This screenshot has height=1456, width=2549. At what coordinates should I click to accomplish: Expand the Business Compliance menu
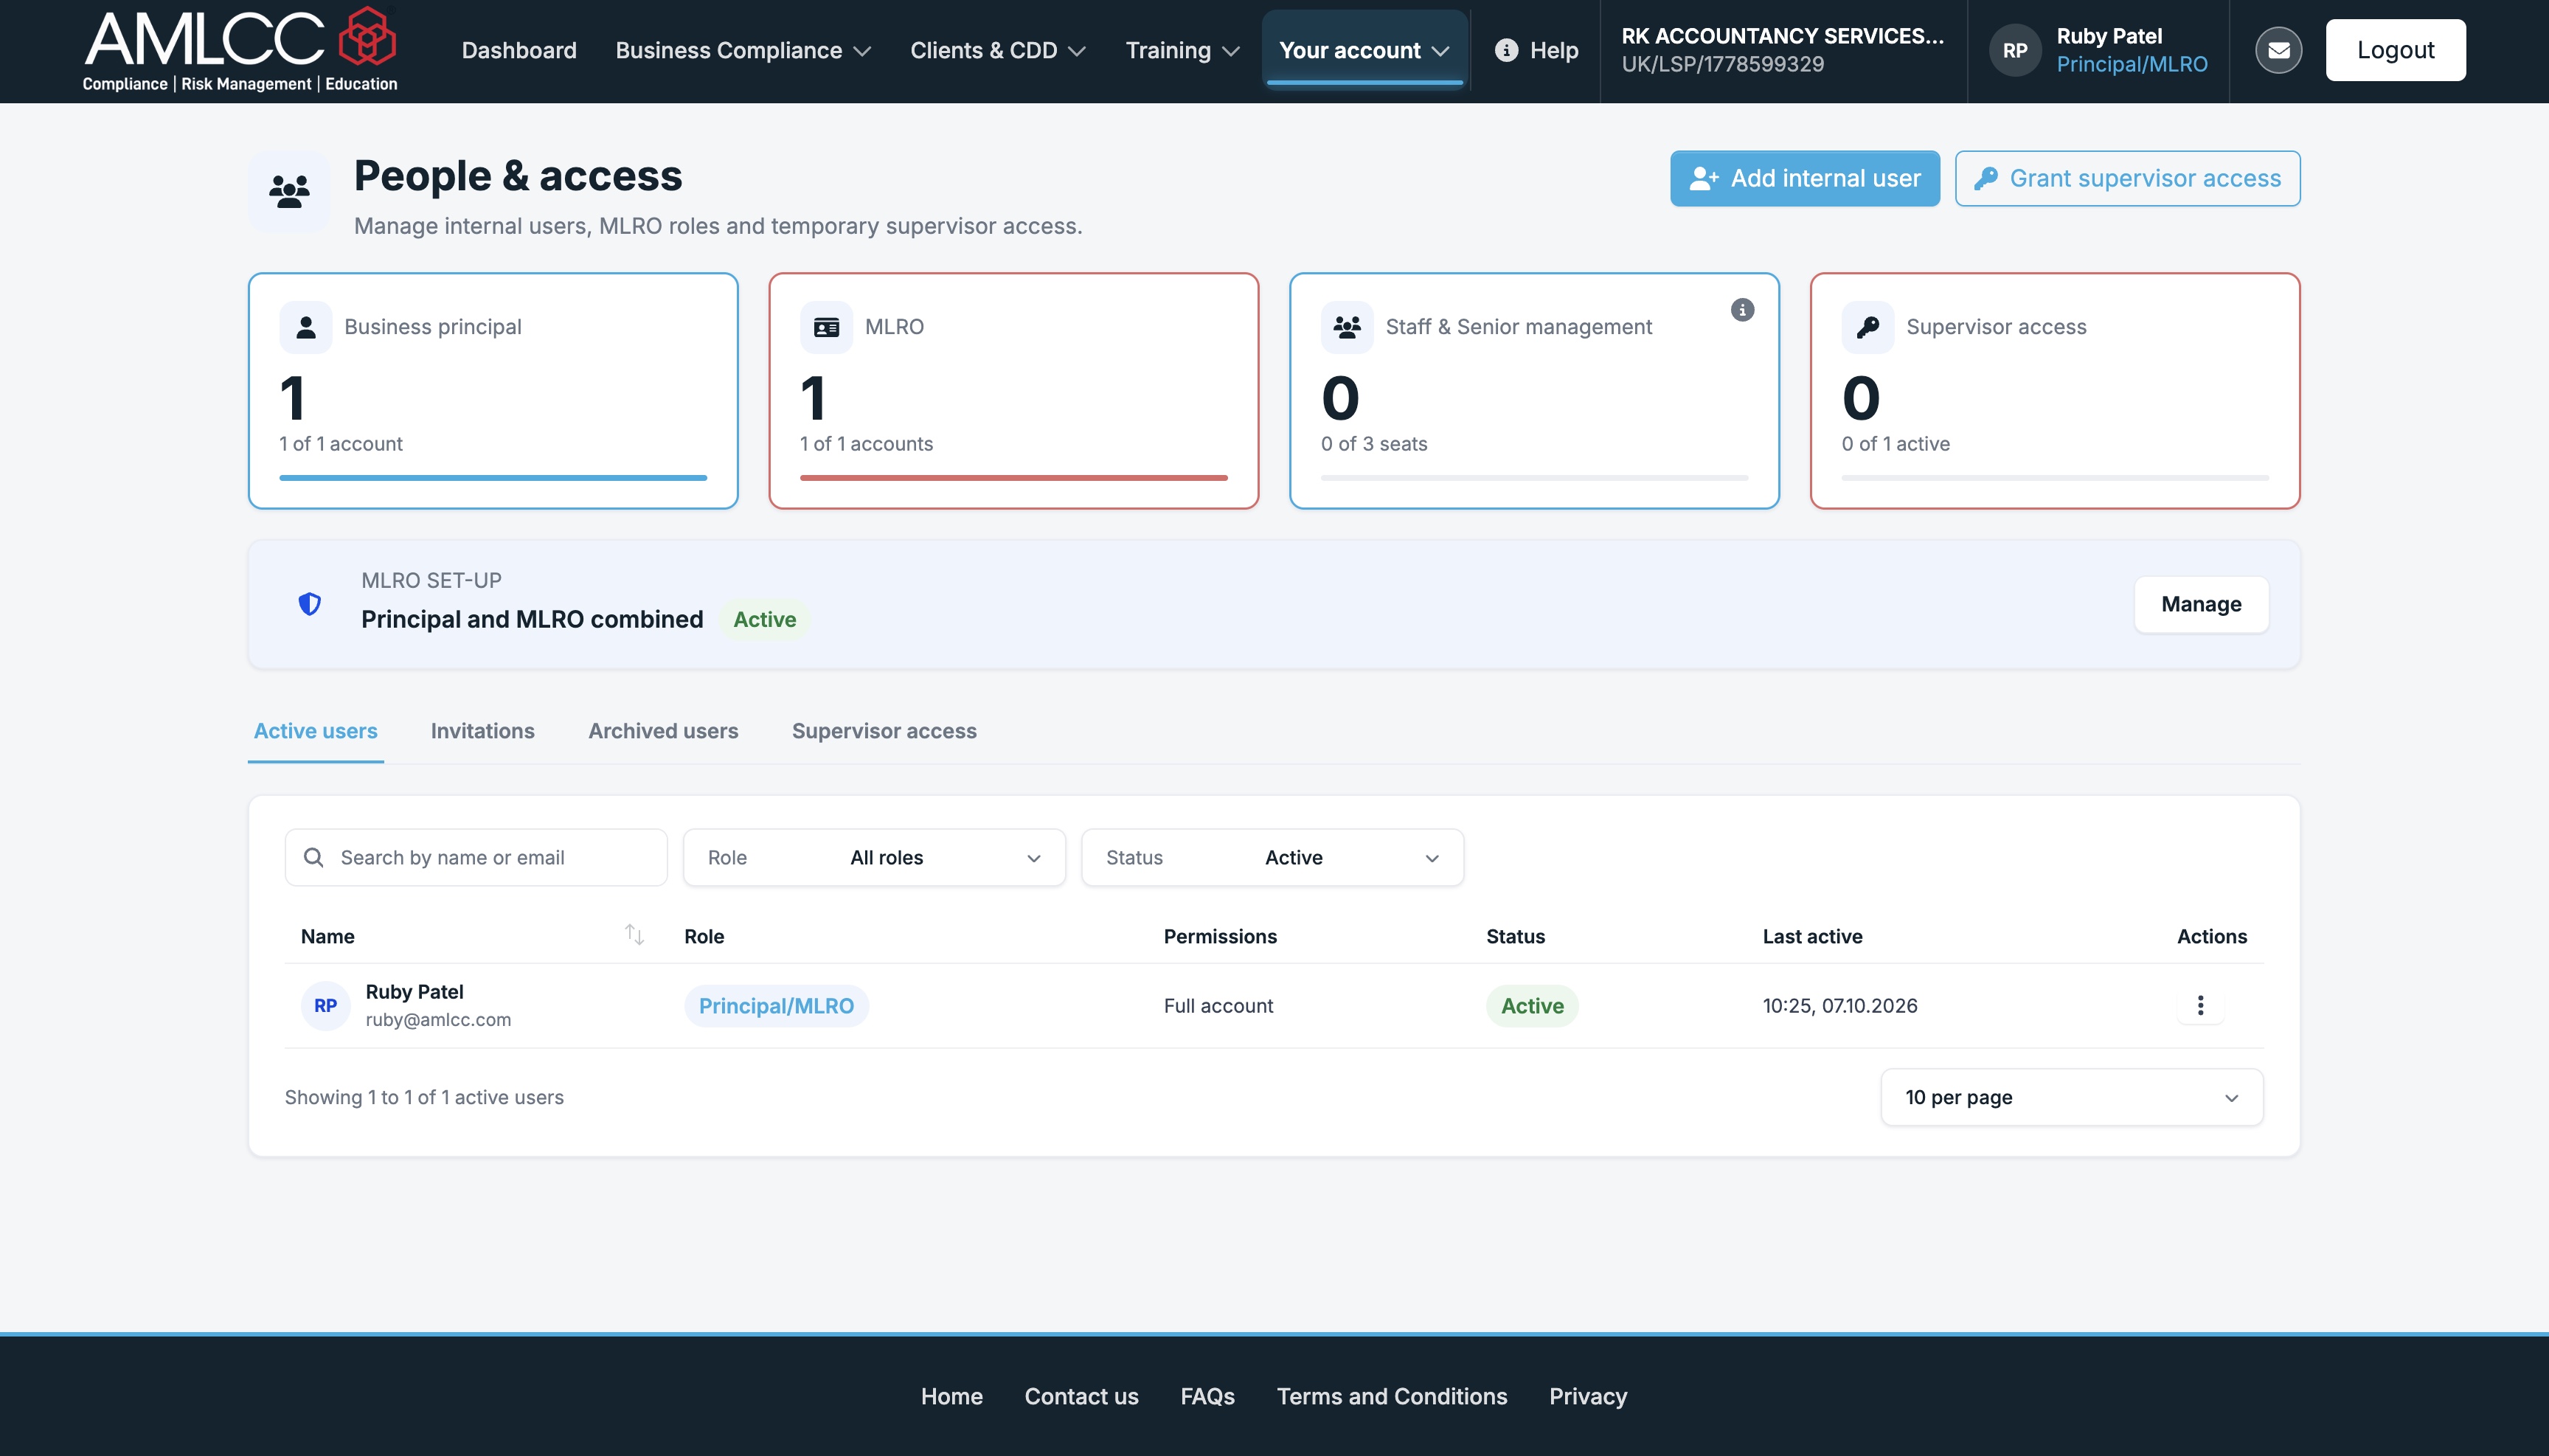(743, 50)
